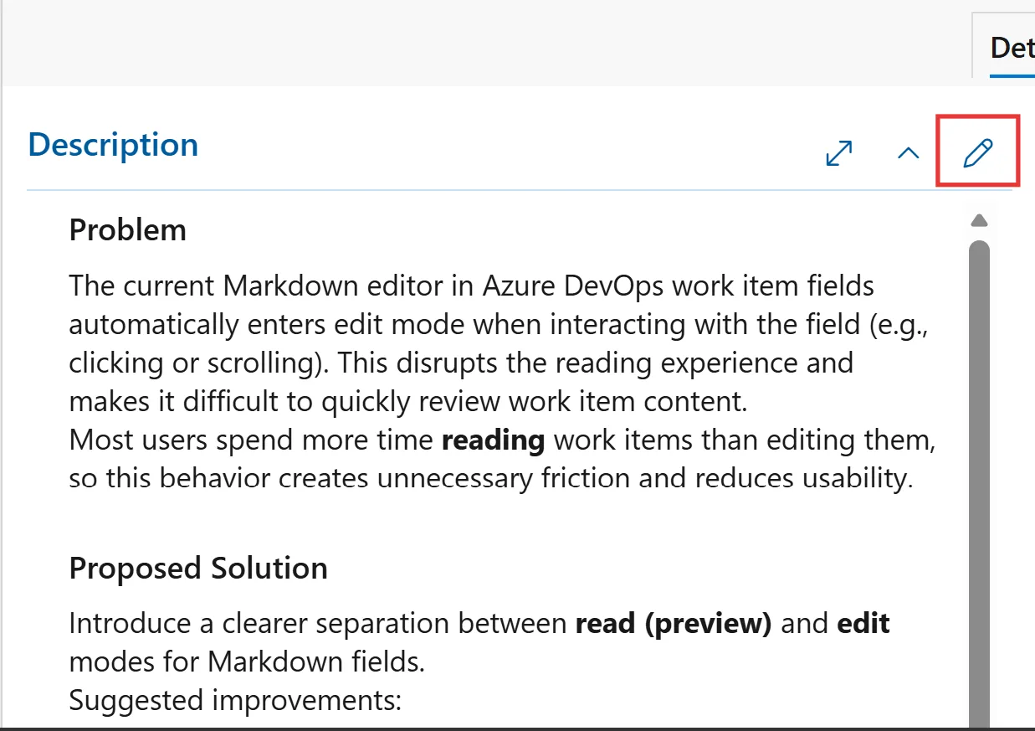
Task: Collapse the Description field with the chevron
Action: pos(907,153)
